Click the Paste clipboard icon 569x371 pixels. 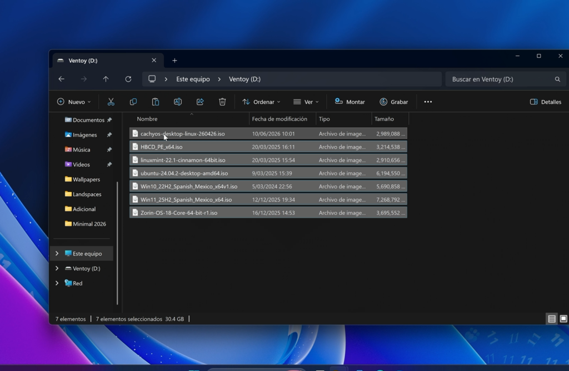pyautogui.click(x=156, y=102)
